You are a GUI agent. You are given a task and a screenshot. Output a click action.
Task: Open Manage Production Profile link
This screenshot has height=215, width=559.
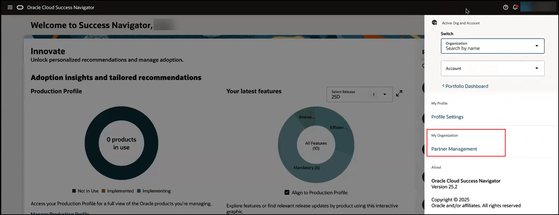click(x=60, y=213)
